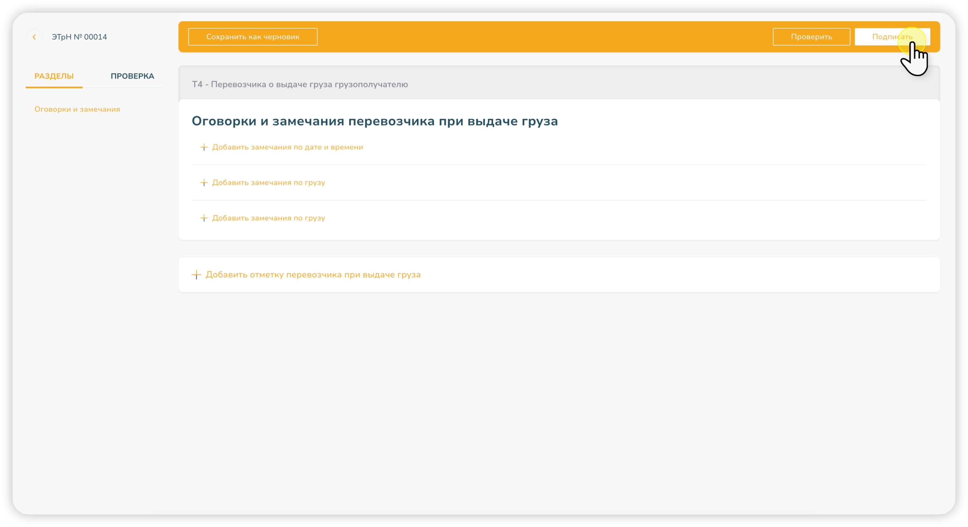This screenshot has width=968, height=527.
Task: Expand Добавить отметку перевозчика при выдаче груза
Action: tap(313, 275)
